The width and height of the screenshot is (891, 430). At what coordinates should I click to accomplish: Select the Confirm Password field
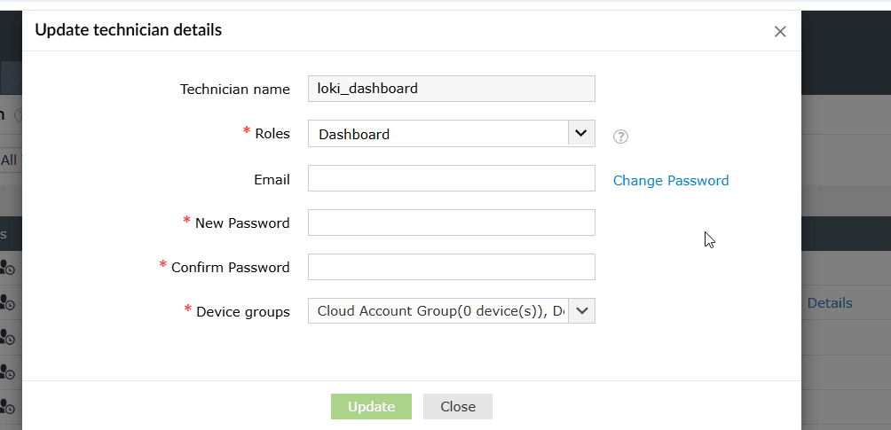[x=451, y=267]
